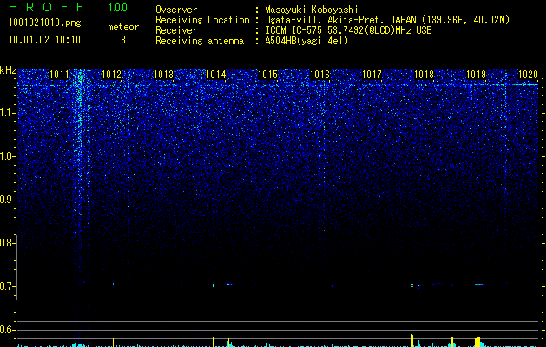Click time marker 1014
This screenshot has height=347, width=546.
(x=215, y=75)
